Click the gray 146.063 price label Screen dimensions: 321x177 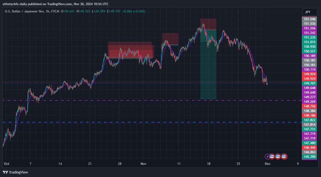point(309,152)
